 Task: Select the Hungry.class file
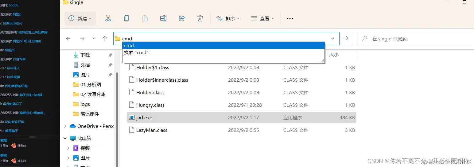click(242, 105)
